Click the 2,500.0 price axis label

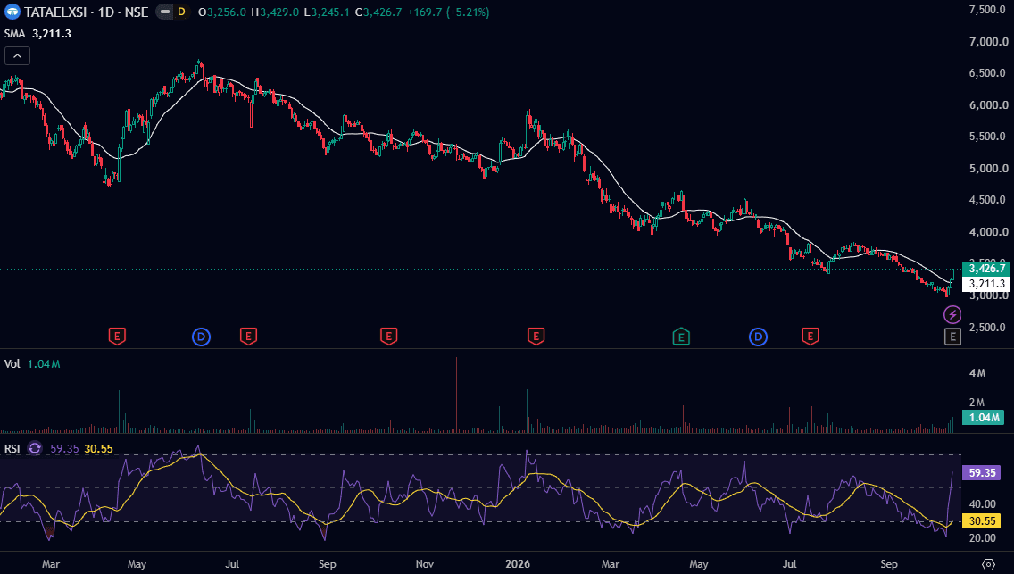[x=989, y=327]
